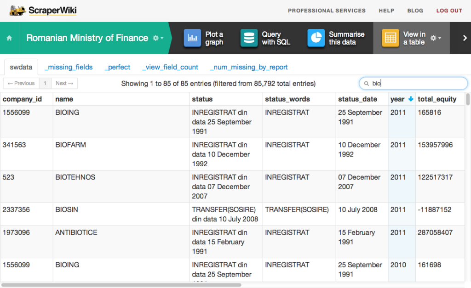Expand View in a table gear menu
Screen dimensions: 471x288
tap(435, 38)
